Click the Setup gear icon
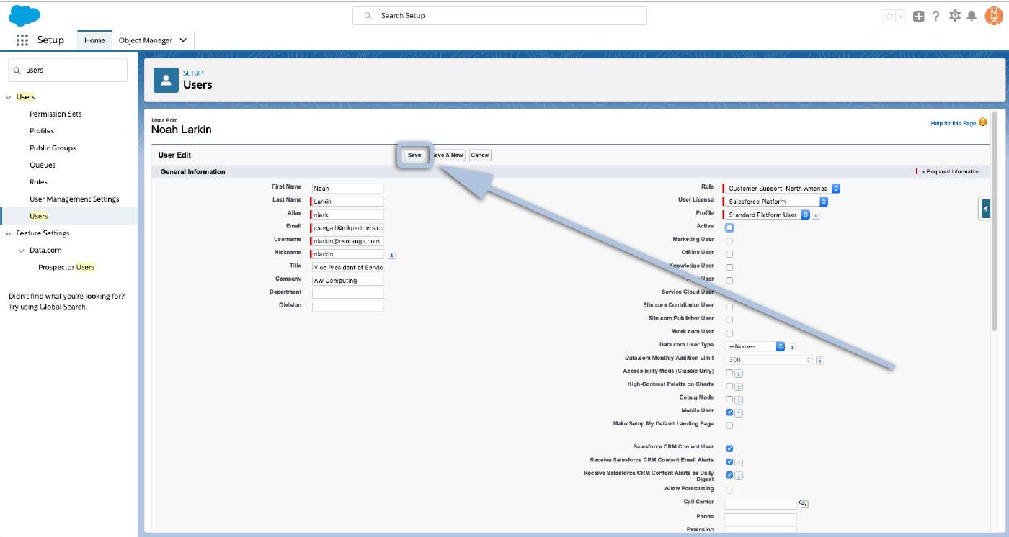The height and width of the screenshot is (537, 1009). point(955,16)
